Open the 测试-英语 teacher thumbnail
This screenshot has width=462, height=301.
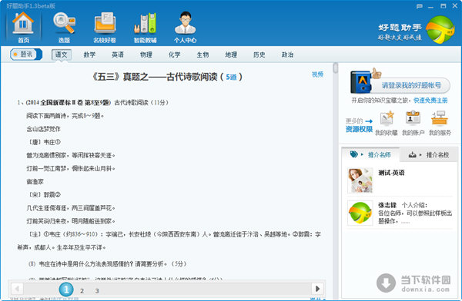pos(360,180)
